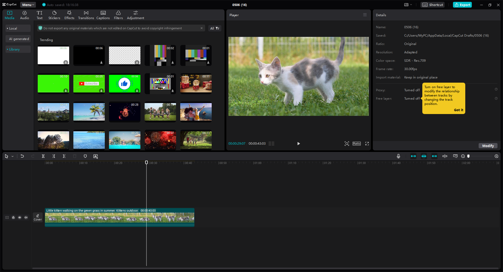The image size is (503, 272).
Task: Open the Effects panel
Action: 69,15
